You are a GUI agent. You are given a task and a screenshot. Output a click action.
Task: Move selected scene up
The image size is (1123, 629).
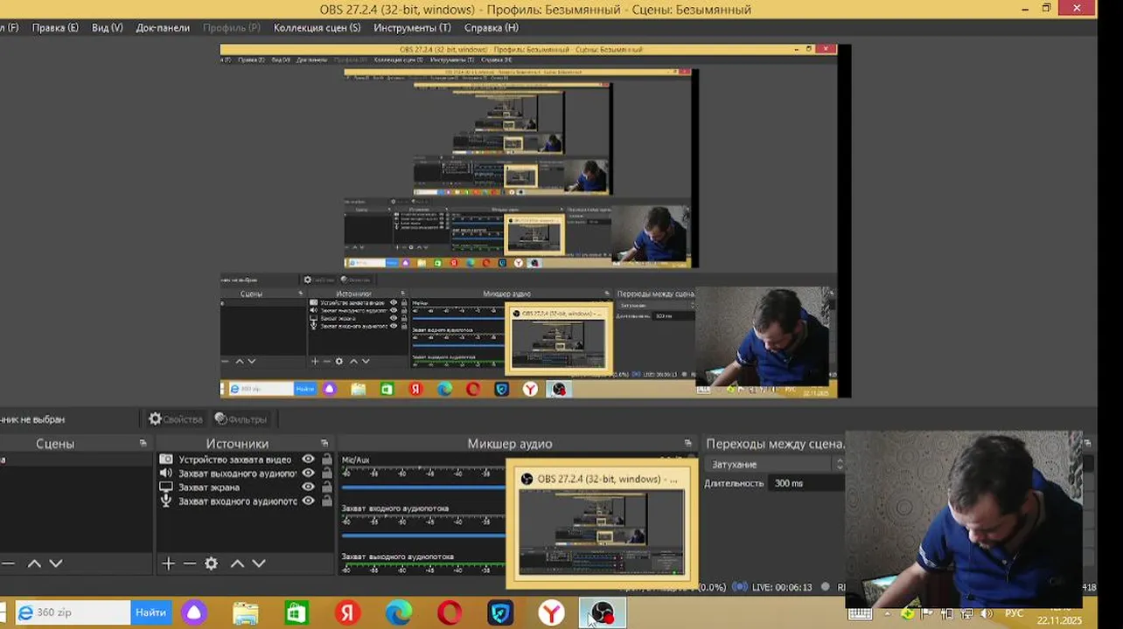pyautogui.click(x=34, y=563)
